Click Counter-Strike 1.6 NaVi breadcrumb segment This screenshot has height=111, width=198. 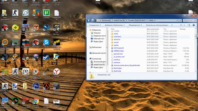[x=137, y=20]
